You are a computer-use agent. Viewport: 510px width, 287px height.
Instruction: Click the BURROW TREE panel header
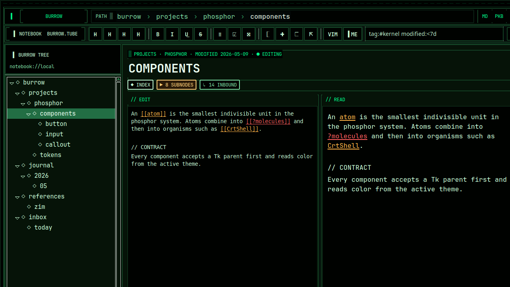(x=34, y=55)
